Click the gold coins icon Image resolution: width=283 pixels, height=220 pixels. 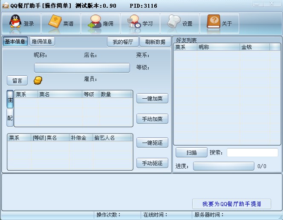38,80
